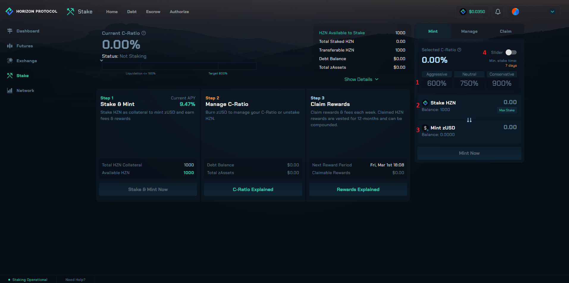Screen dimensions: 569x283
Task: Click the Stake HZN token icon
Action: point(425,103)
